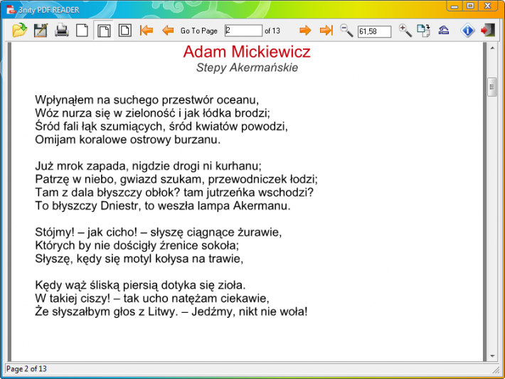This screenshot has width=505, height=379.
Task: Click the 'Go To Page' label
Action: click(x=198, y=31)
